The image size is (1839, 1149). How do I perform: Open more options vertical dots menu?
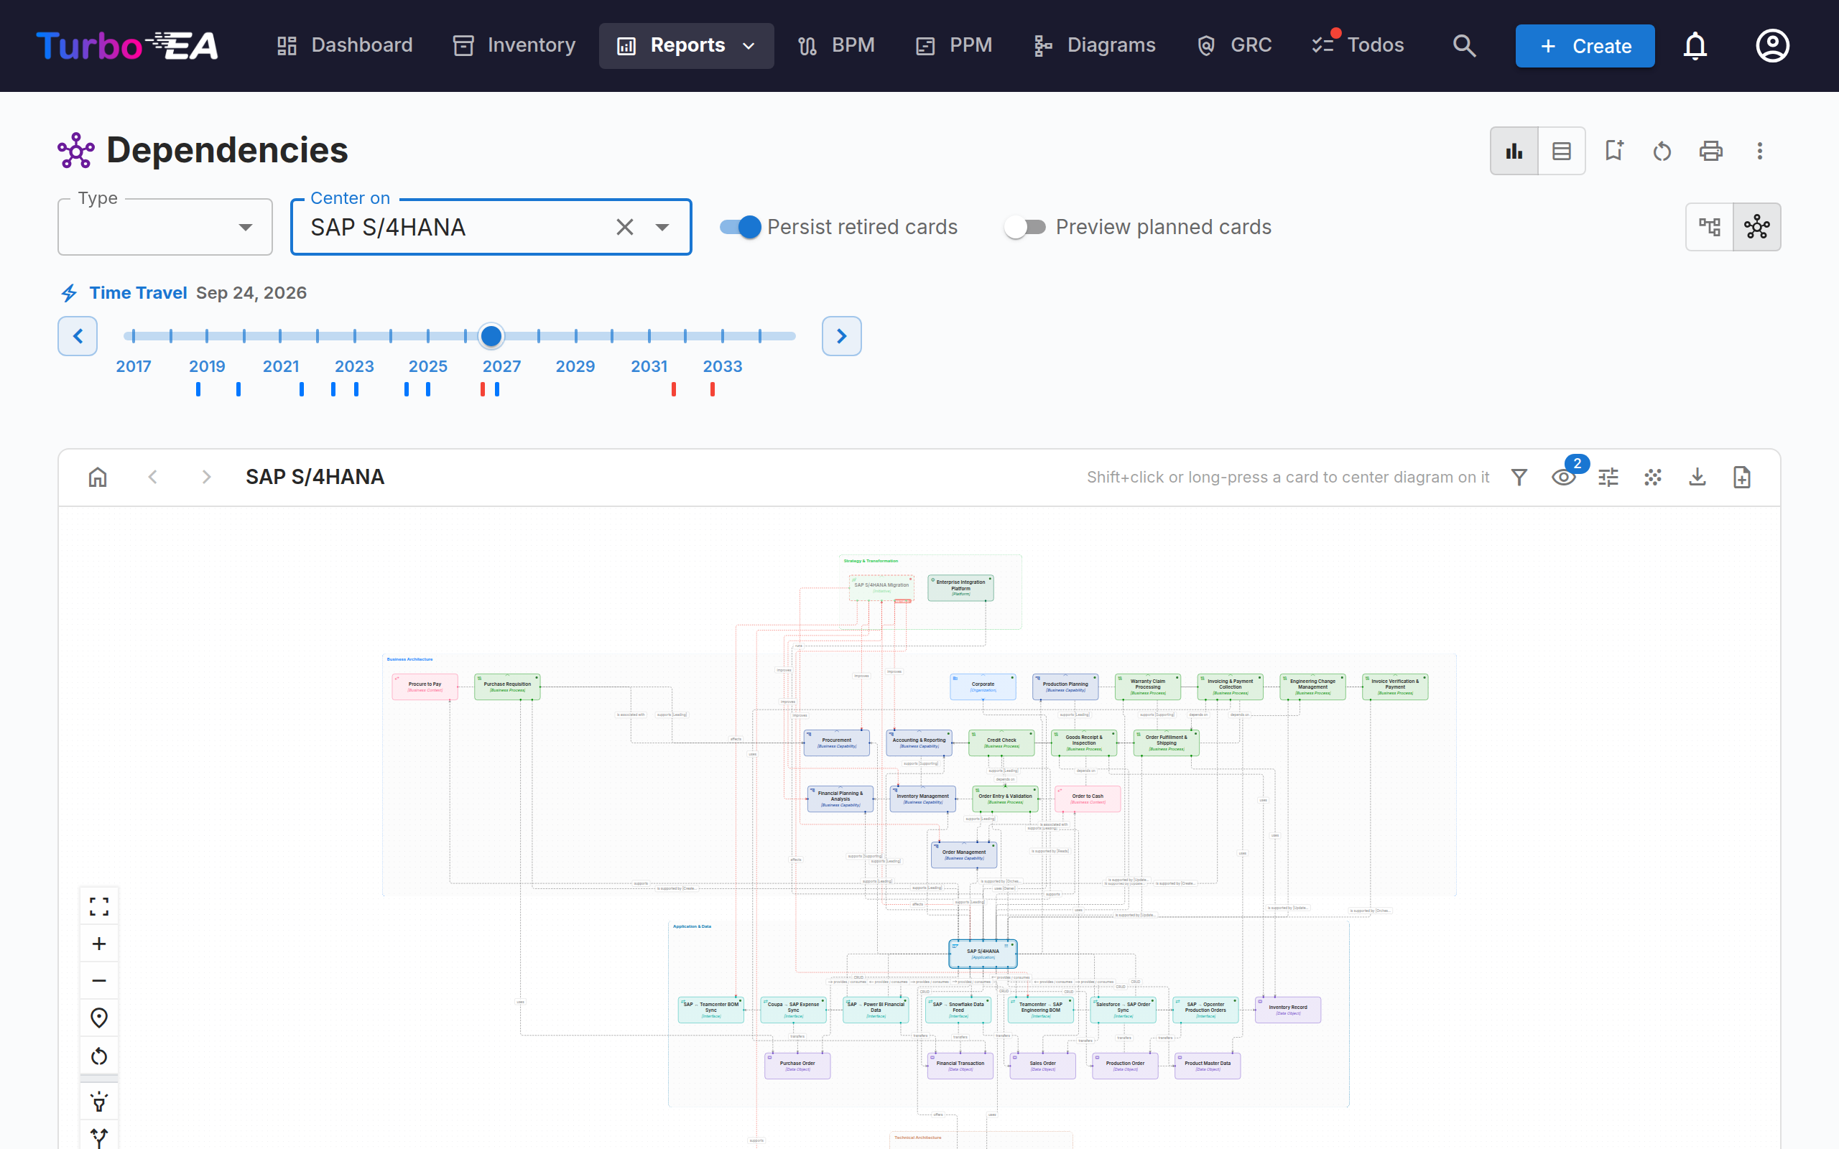(1759, 151)
